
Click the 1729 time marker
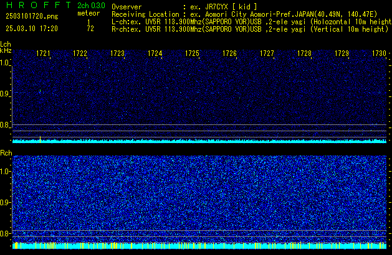click(342, 53)
